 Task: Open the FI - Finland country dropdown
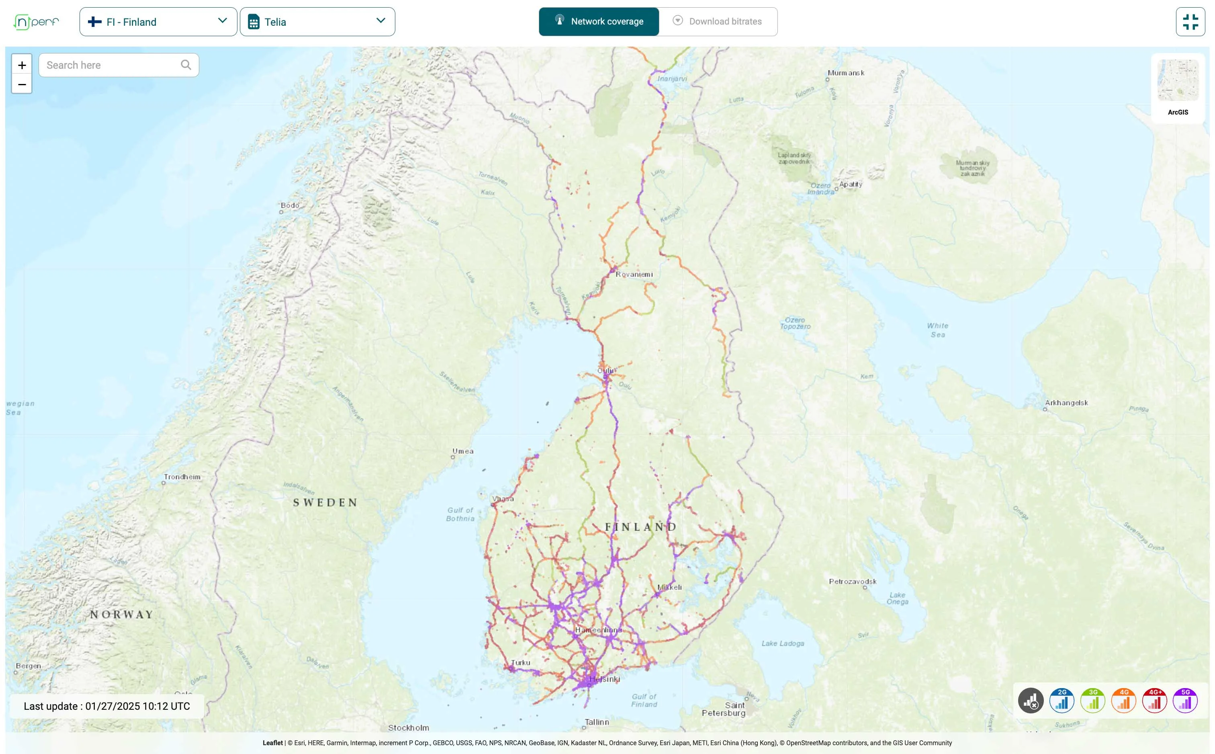tap(158, 22)
